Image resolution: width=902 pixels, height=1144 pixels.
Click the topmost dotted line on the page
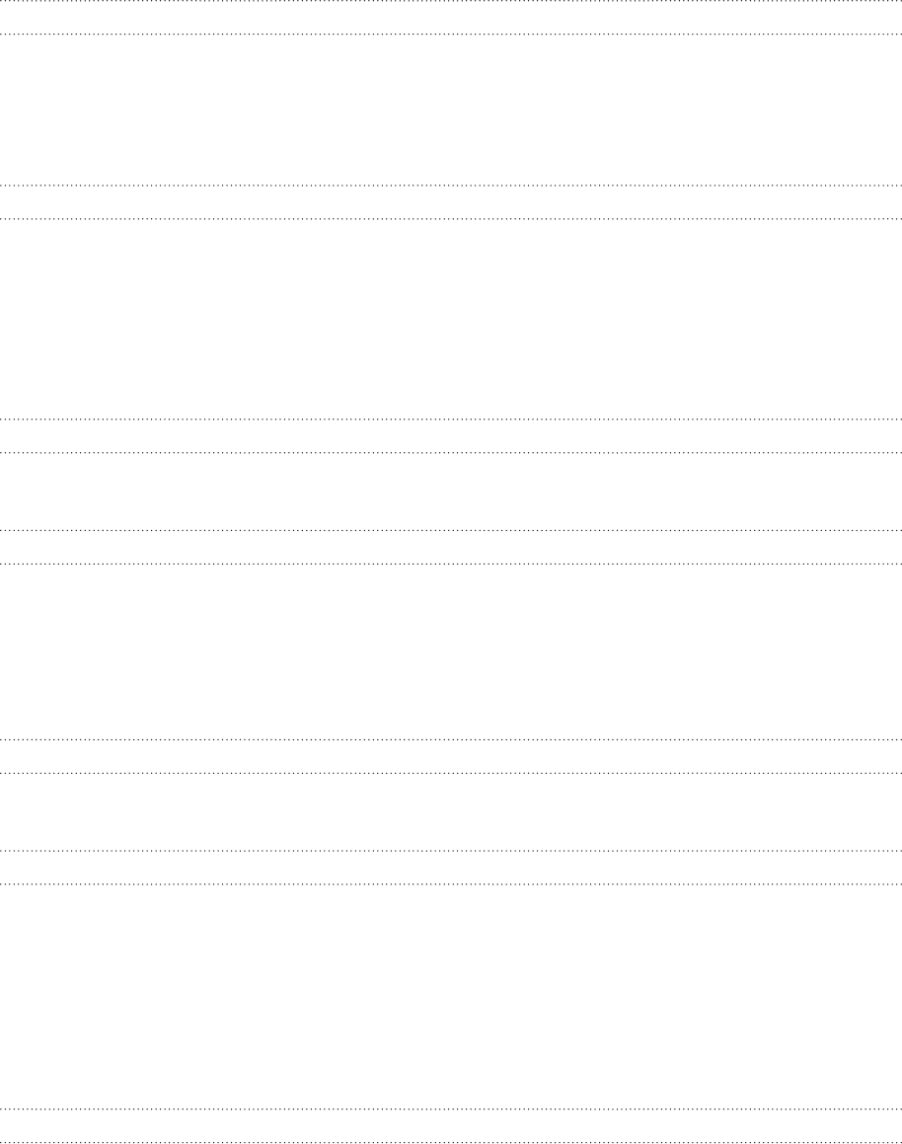451,1
